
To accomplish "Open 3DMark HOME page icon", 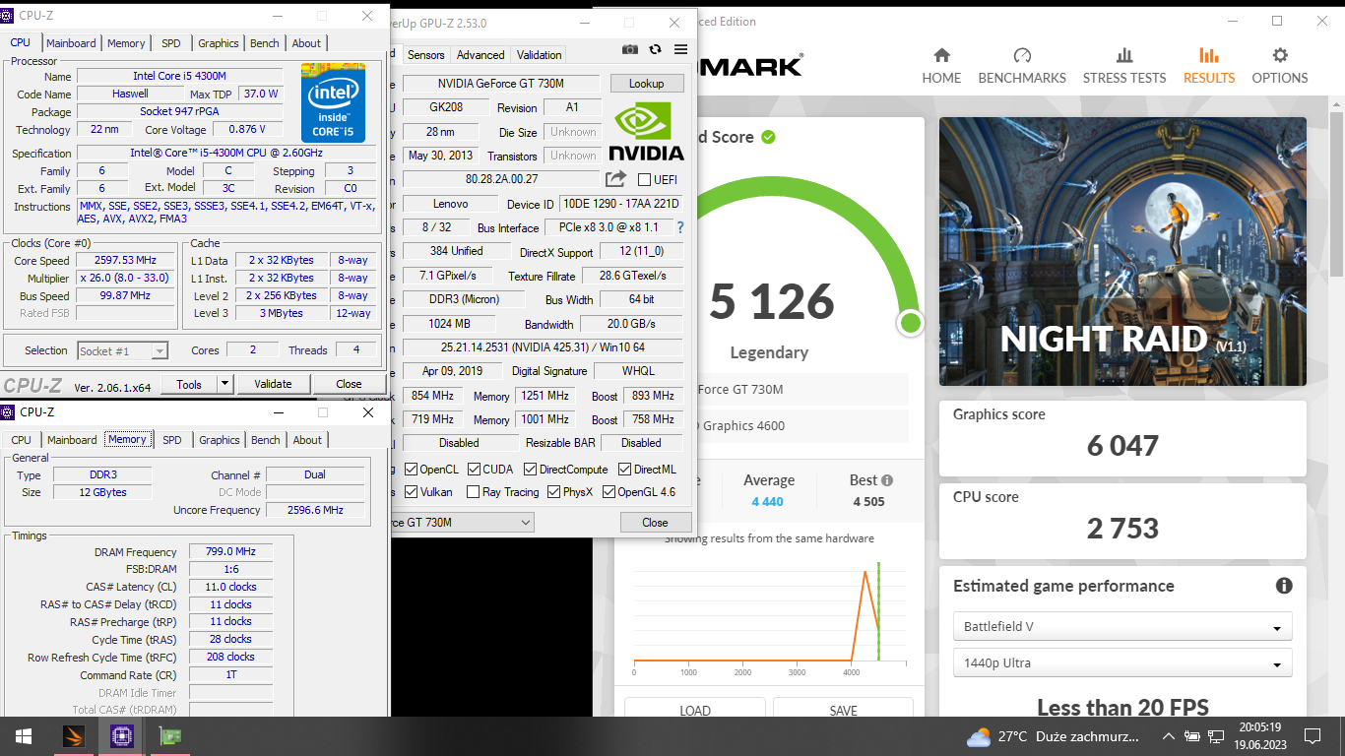I will pos(941,56).
